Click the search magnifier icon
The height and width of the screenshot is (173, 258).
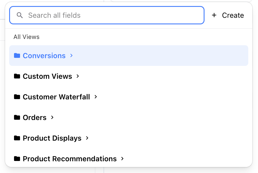20,15
